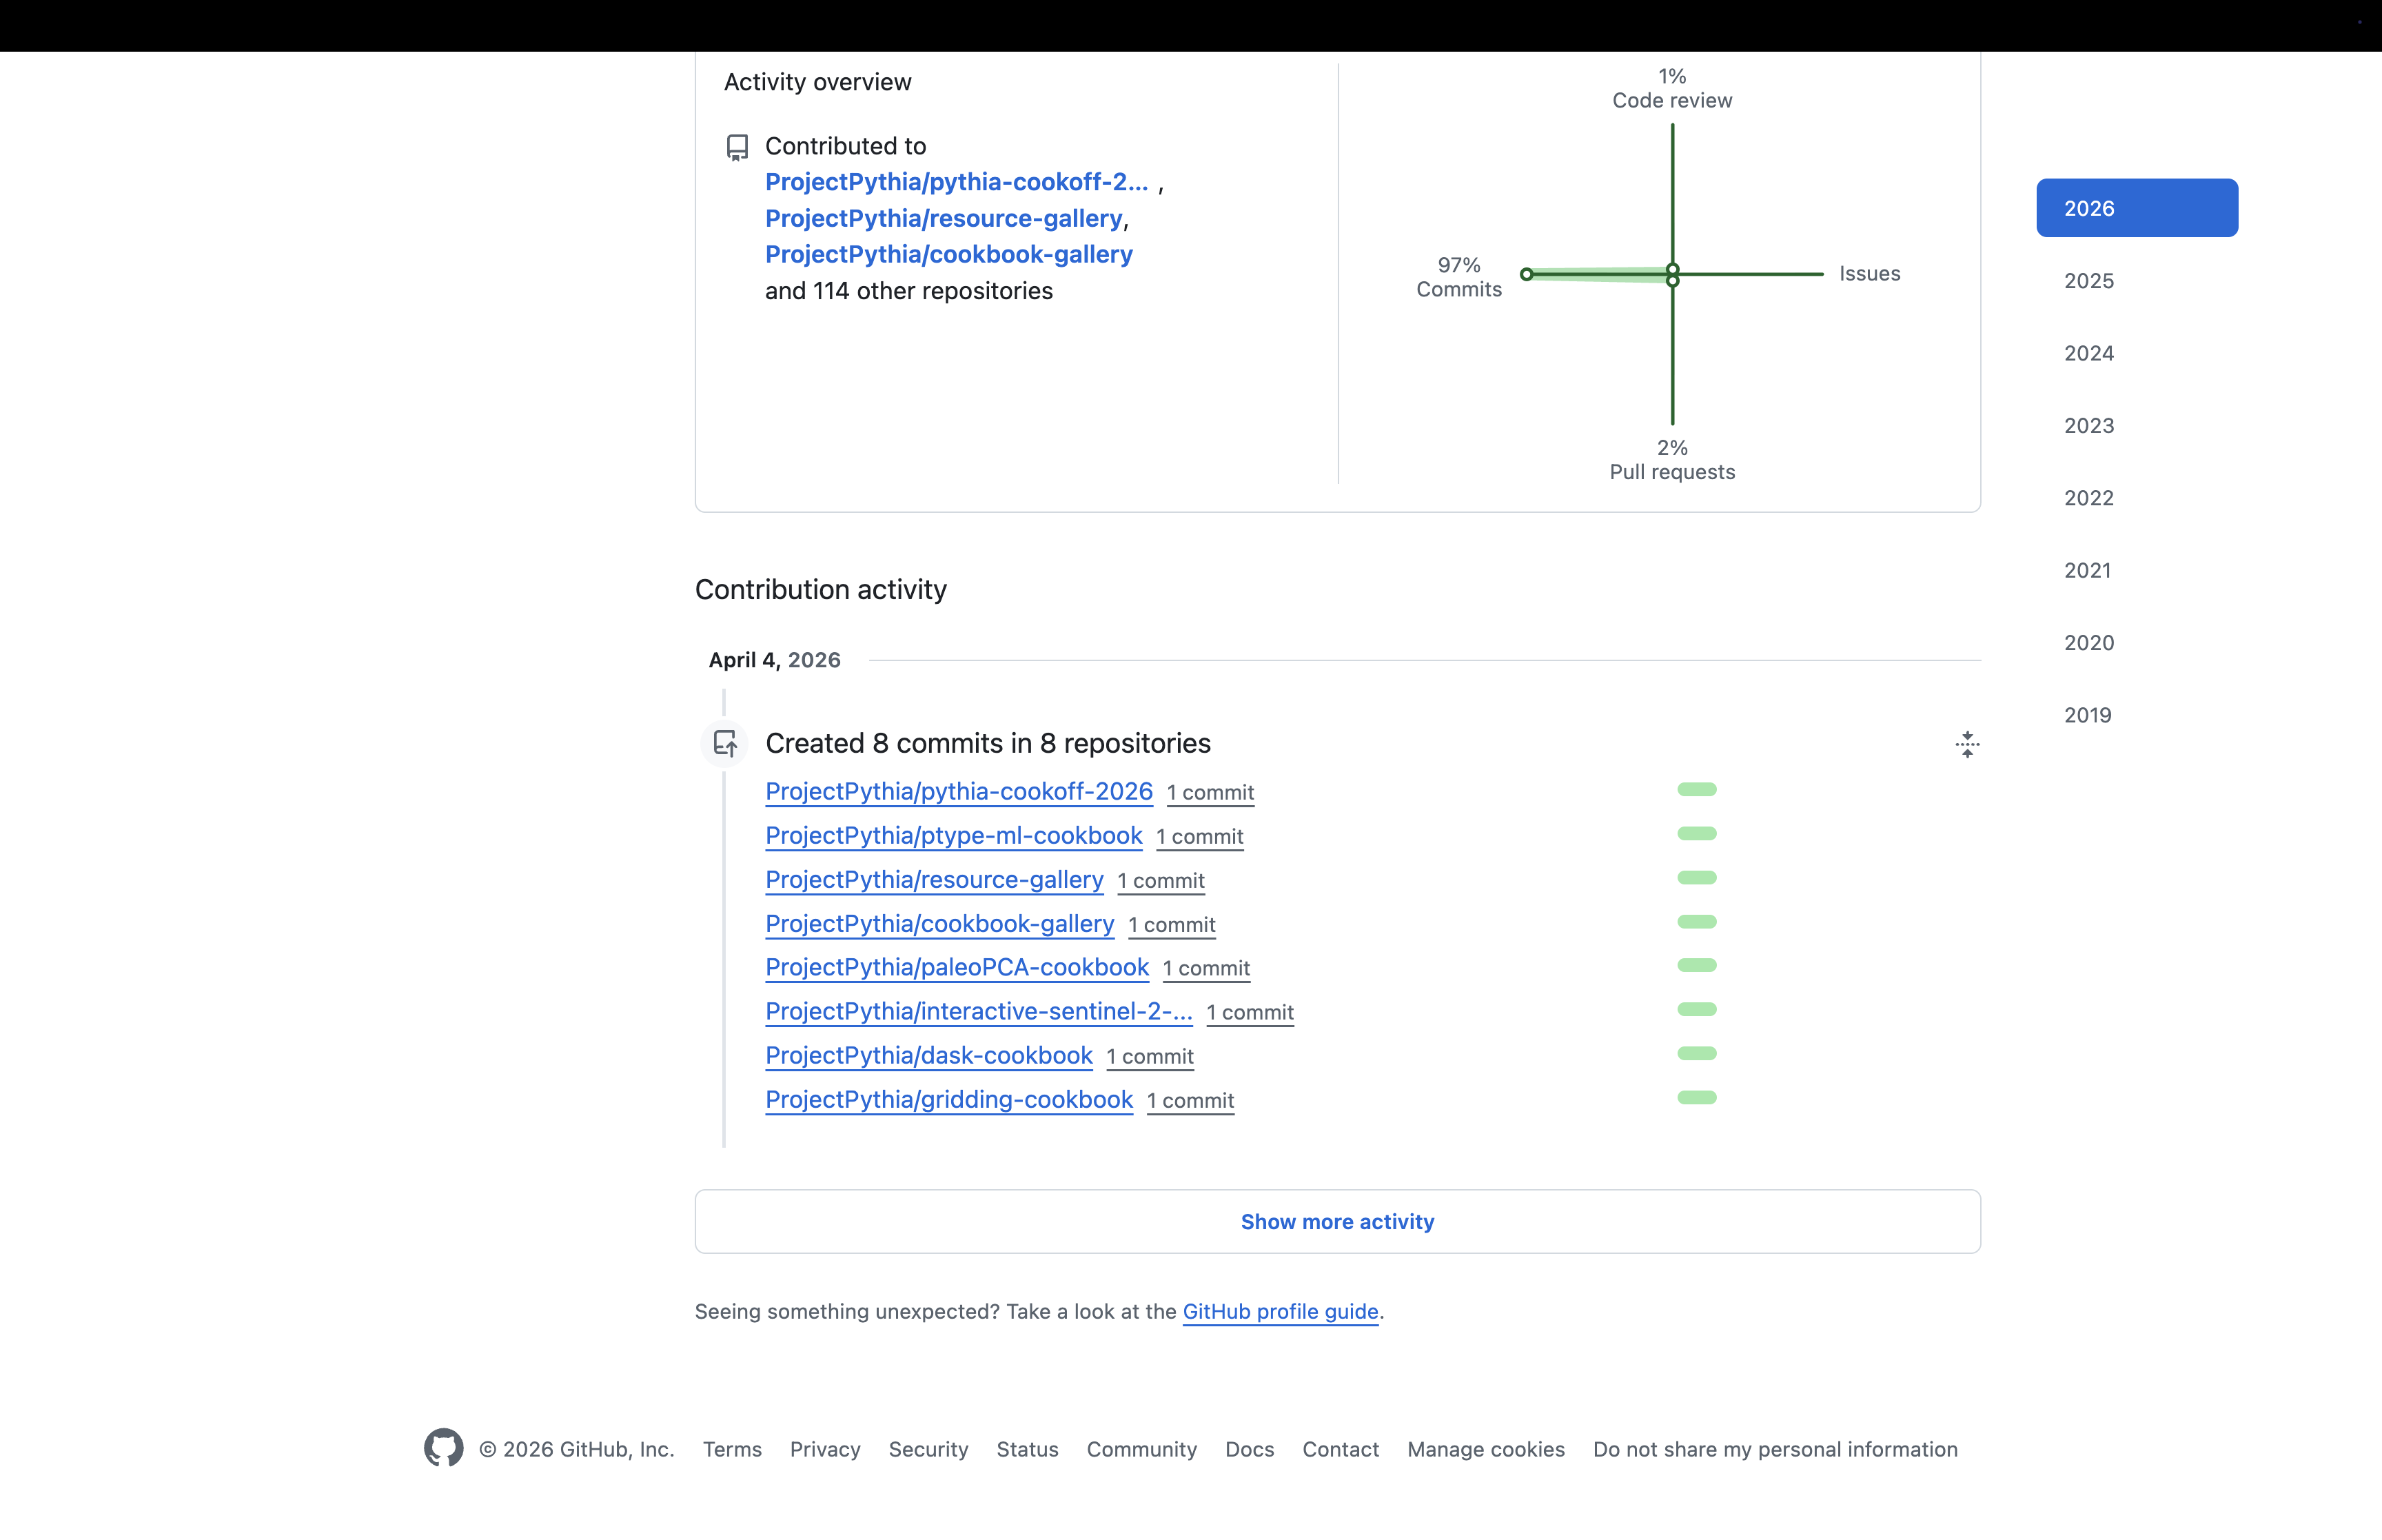Image resolution: width=2382 pixels, height=1540 pixels.
Task: Open ProjectPythia/dask-cookbook repository link
Action: click(928, 1055)
